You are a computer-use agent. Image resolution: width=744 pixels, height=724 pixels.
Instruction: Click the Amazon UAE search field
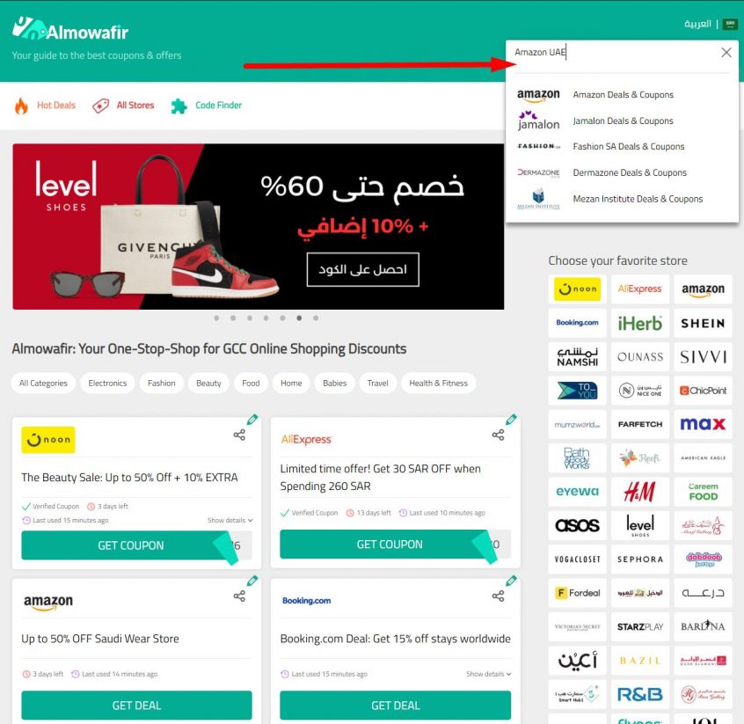[x=615, y=52]
